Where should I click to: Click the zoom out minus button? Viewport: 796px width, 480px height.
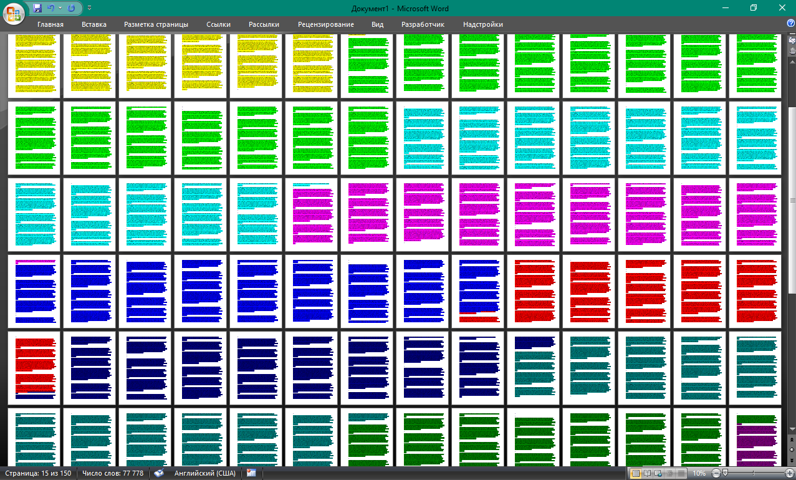[716, 473]
